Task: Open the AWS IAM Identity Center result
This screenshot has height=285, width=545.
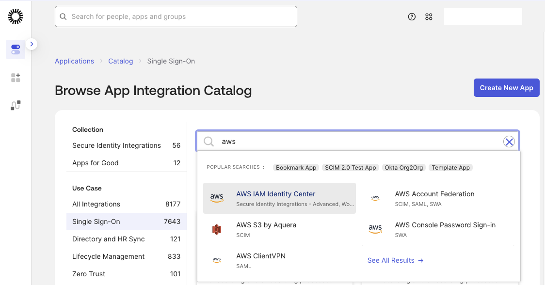Action: pyautogui.click(x=275, y=193)
